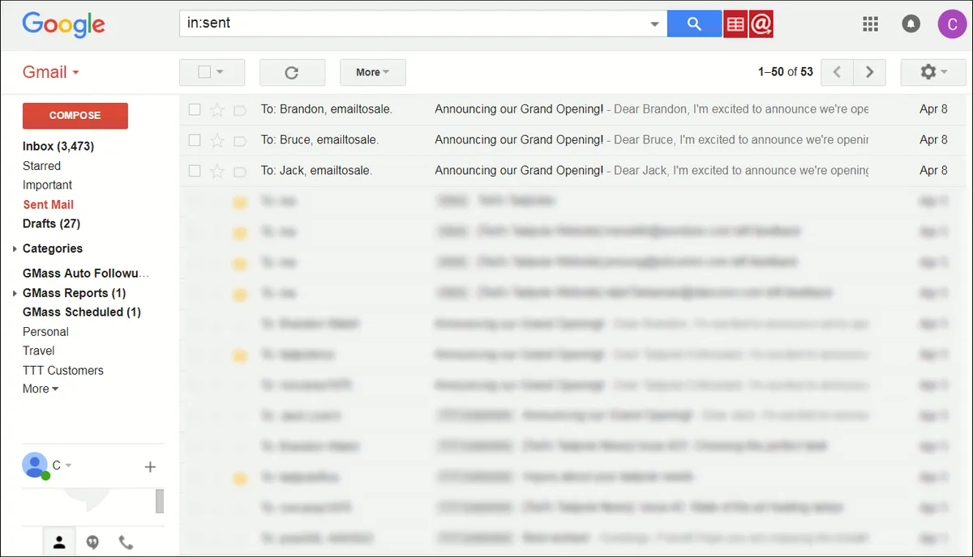Open Sent Mail

[48, 204]
